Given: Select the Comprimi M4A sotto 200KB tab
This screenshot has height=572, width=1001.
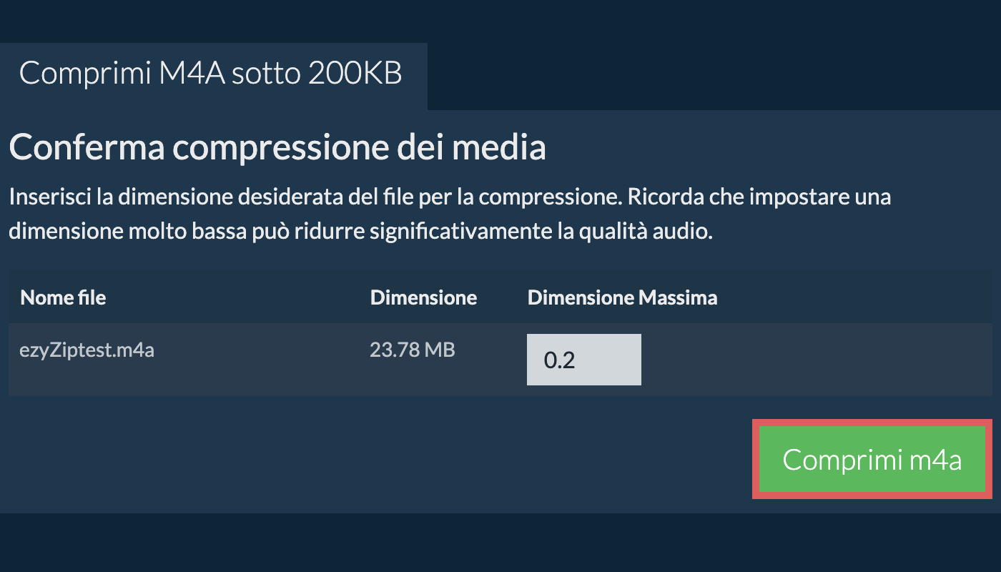Looking at the screenshot, I should click(211, 74).
